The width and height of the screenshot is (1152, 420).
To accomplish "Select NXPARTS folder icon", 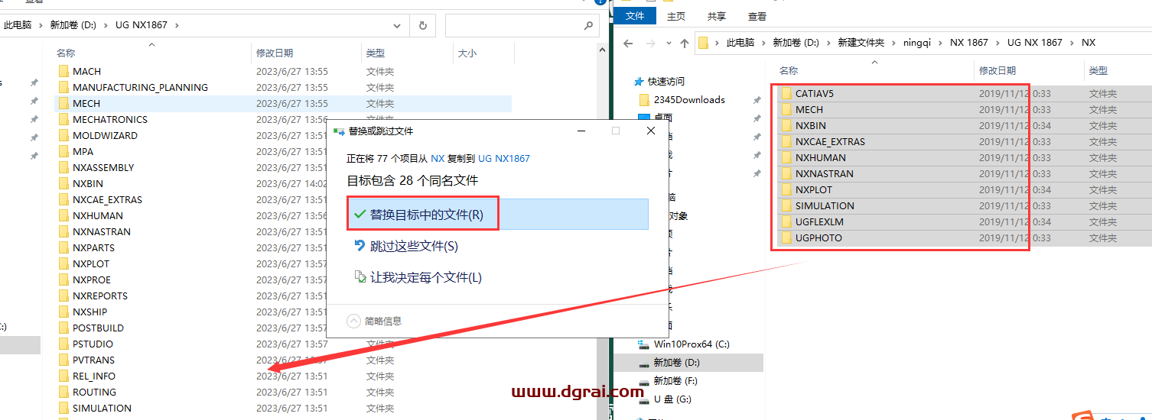I will (64, 247).
